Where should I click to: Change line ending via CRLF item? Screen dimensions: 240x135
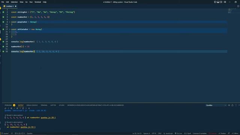pyautogui.click(x=159, y=133)
